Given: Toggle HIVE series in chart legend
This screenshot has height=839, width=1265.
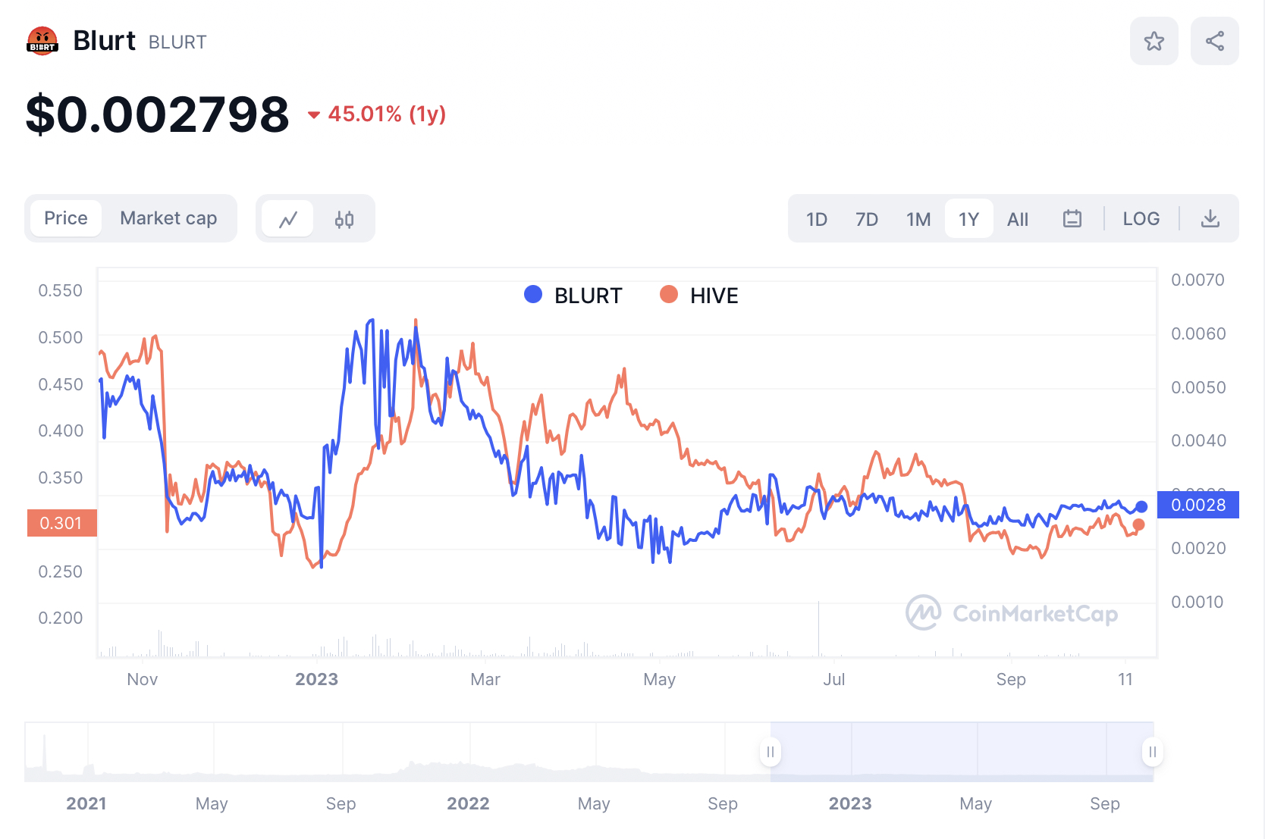Looking at the screenshot, I should pos(699,295).
